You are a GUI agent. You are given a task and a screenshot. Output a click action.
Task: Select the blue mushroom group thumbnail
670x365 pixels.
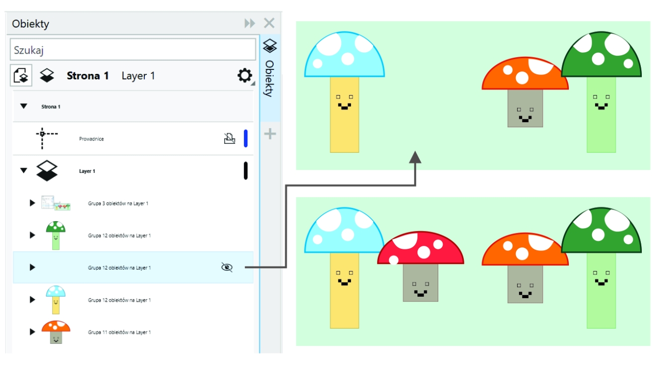click(55, 300)
